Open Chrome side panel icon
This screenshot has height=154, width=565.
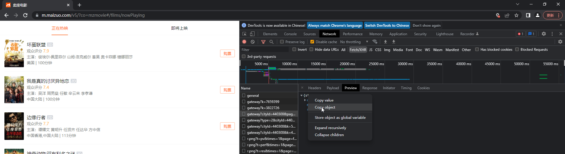528,15
